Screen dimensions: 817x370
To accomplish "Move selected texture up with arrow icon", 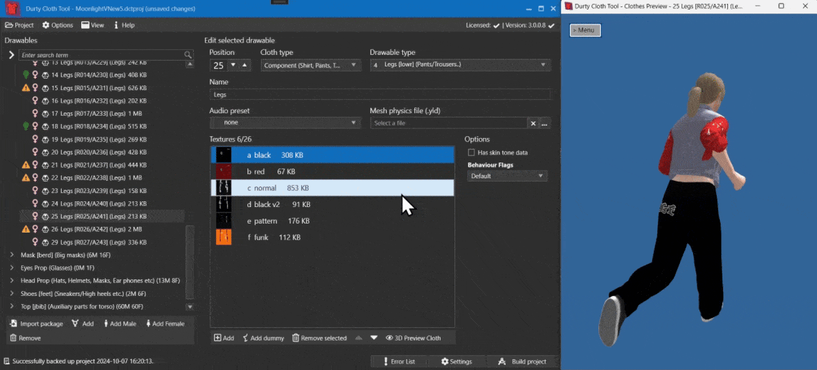I will [x=359, y=338].
